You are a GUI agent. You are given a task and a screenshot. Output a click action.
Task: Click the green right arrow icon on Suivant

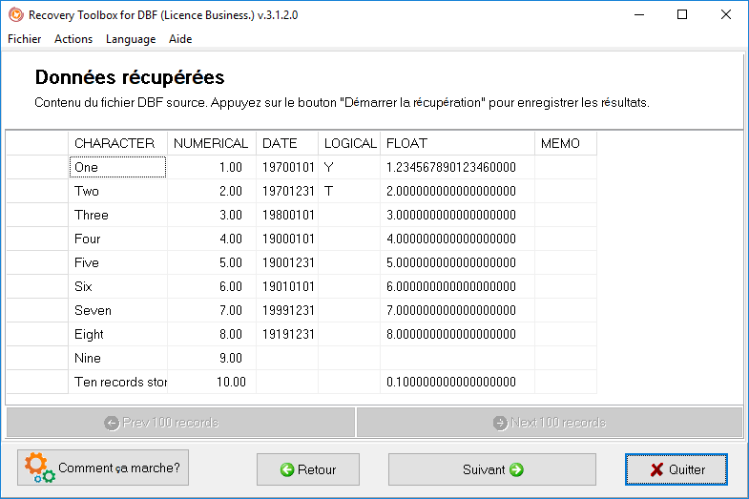click(x=516, y=469)
